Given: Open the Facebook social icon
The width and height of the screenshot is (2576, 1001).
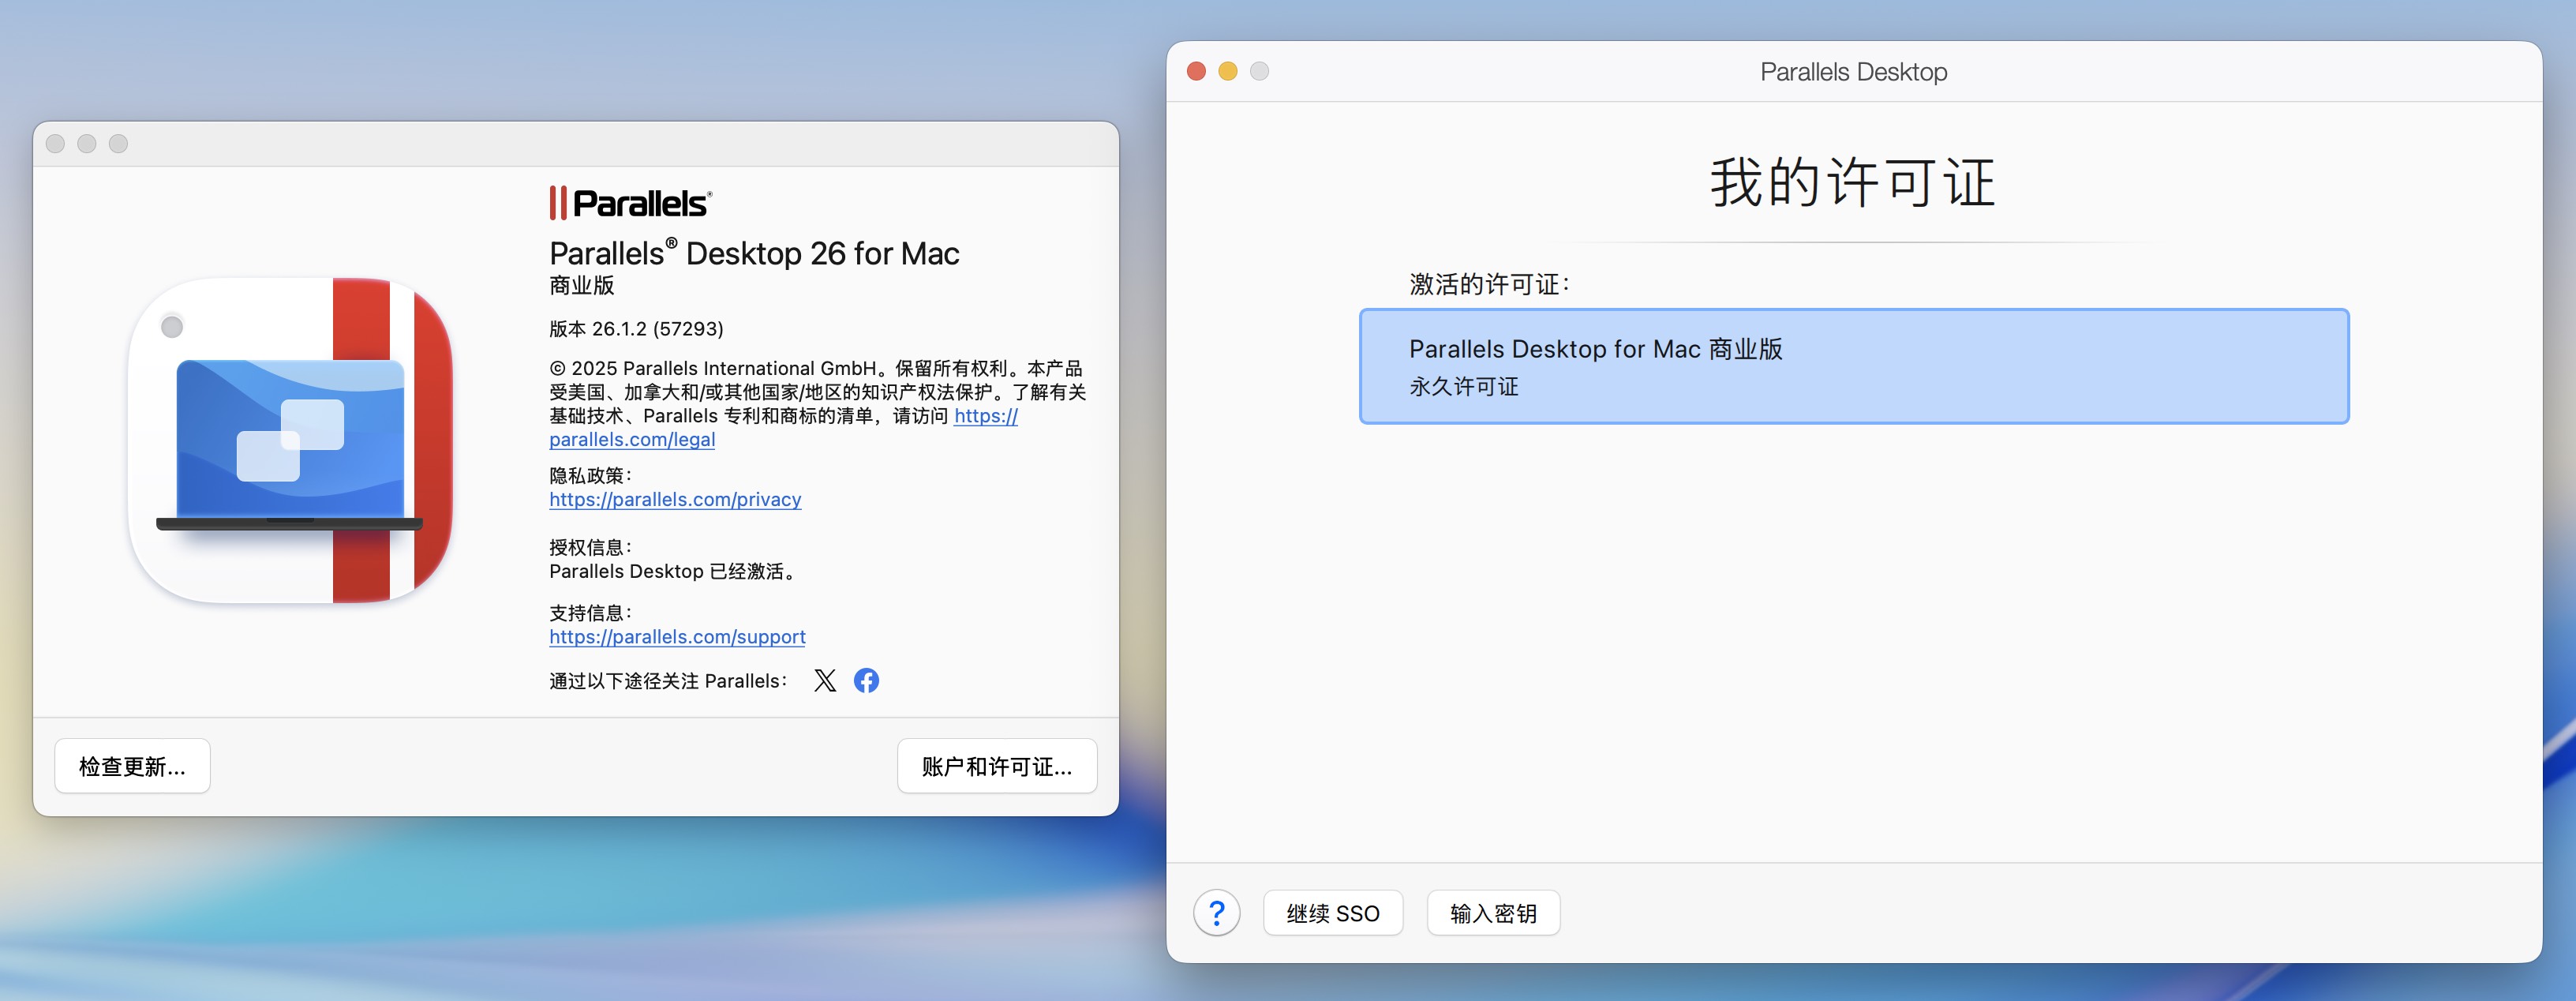Looking at the screenshot, I should [866, 681].
